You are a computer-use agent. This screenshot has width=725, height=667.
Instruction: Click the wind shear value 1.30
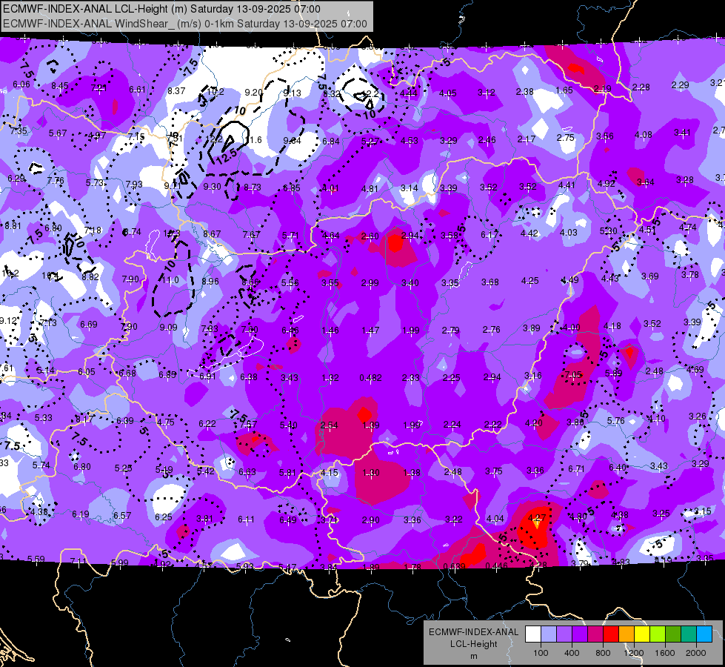[371, 473]
